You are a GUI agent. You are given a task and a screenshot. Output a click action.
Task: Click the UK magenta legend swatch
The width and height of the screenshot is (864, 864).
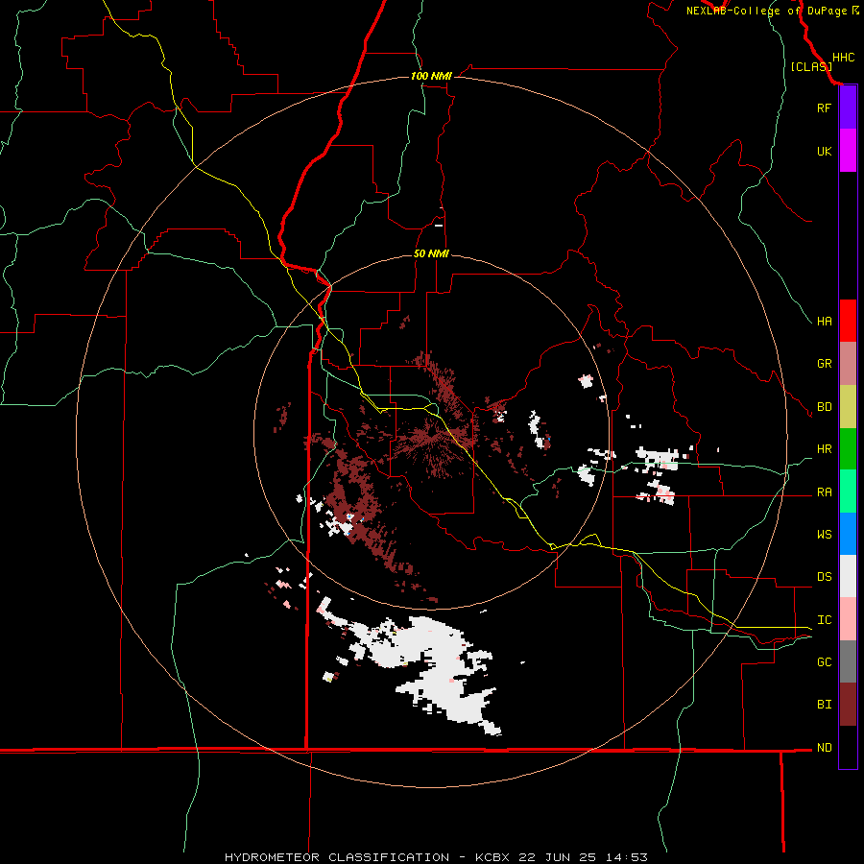click(848, 151)
